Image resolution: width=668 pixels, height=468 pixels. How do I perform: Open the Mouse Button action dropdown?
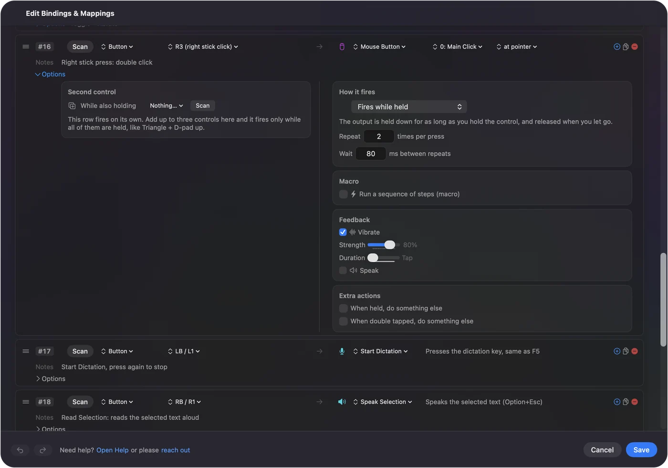[x=379, y=47]
